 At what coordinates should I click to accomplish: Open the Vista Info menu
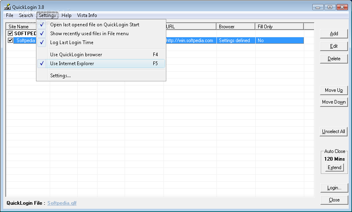point(87,15)
